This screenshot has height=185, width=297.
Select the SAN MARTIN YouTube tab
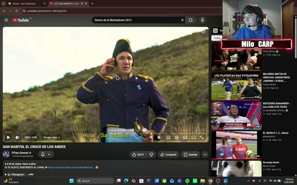(66, 4)
